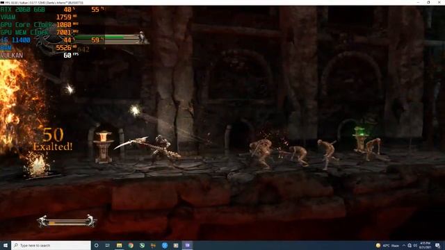This screenshot has width=445, height=250.
Task: Click the orange glowing lantern pedestal
Action: tap(104, 147)
